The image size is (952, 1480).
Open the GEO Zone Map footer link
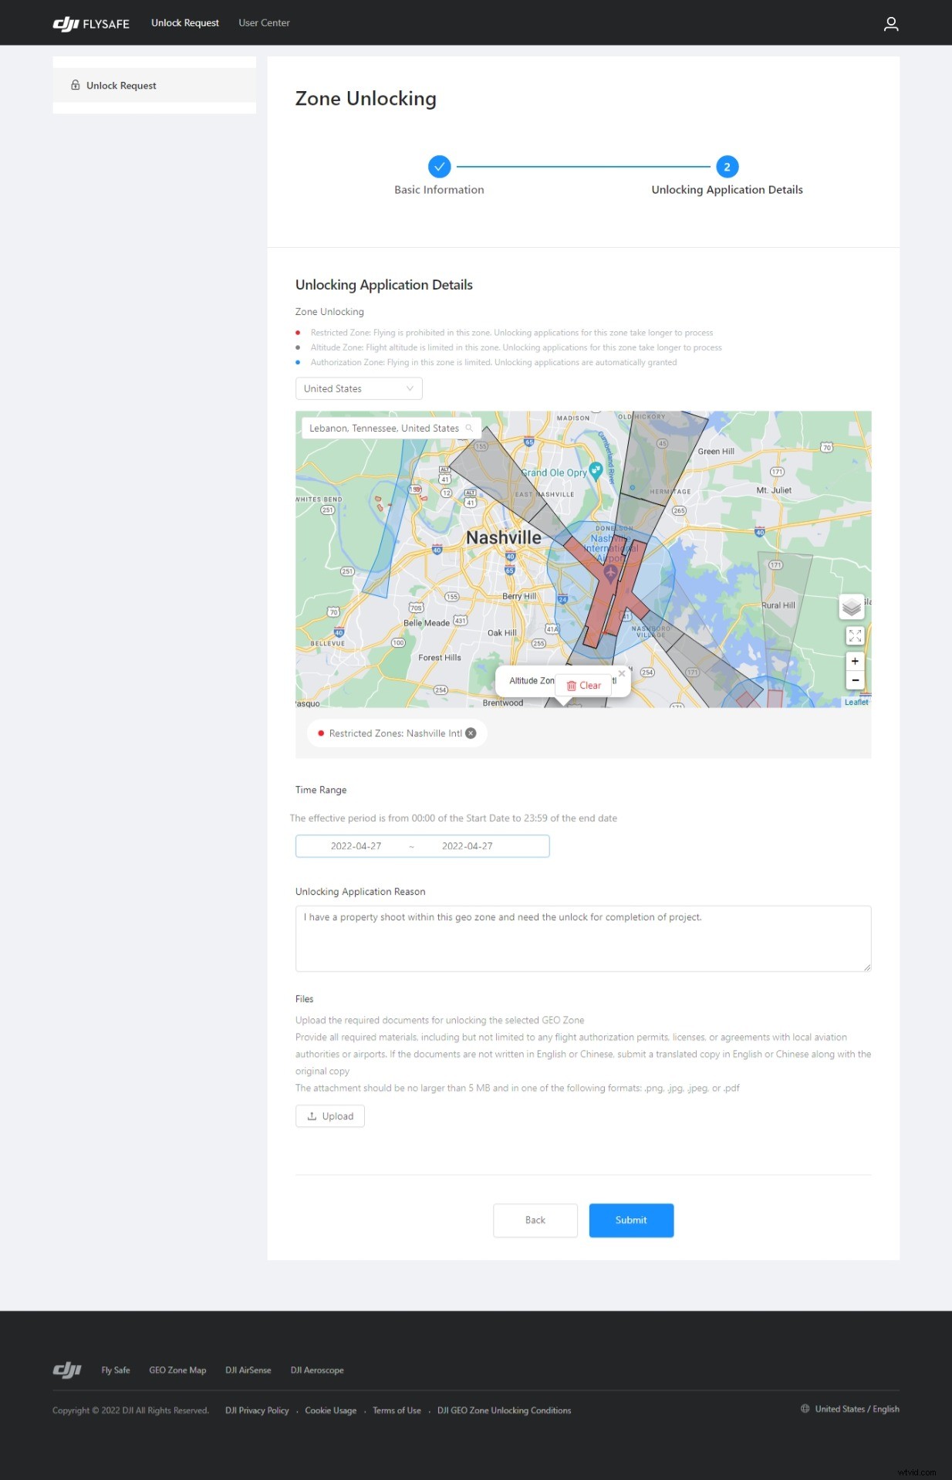click(177, 1370)
